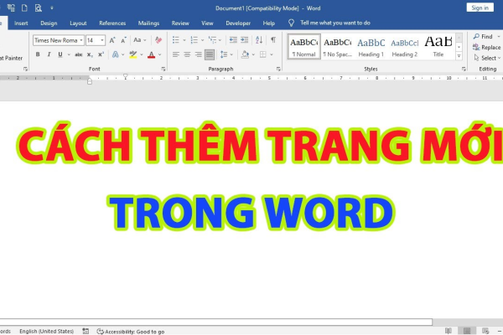Click Print Preview icon in quick access toolbar
Viewport: 503px width, 335px height.
[39, 8]
